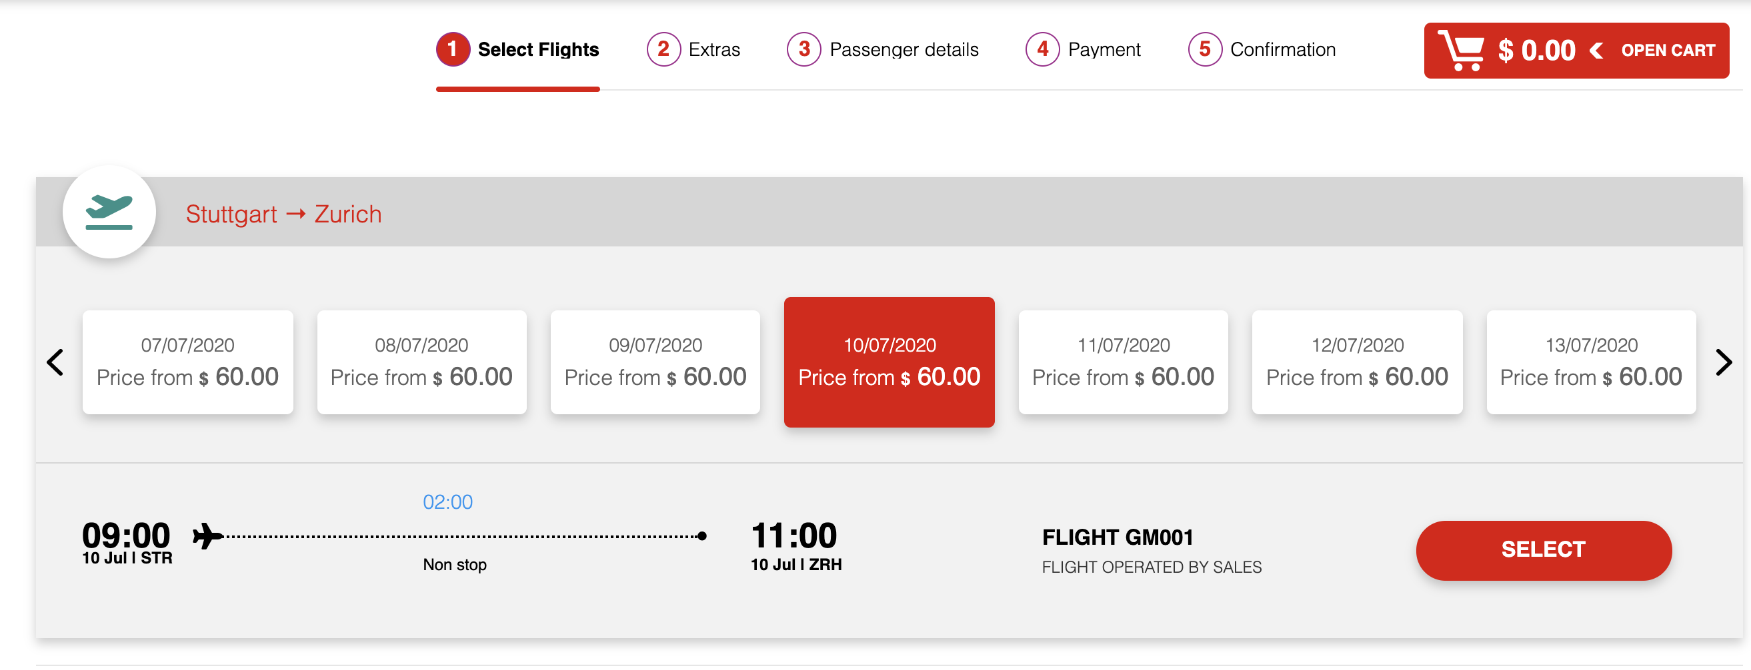The width and height of the screenshot is (1751, 670).
Task: Open the cart via OPEN CART text
Action: 1668,51
